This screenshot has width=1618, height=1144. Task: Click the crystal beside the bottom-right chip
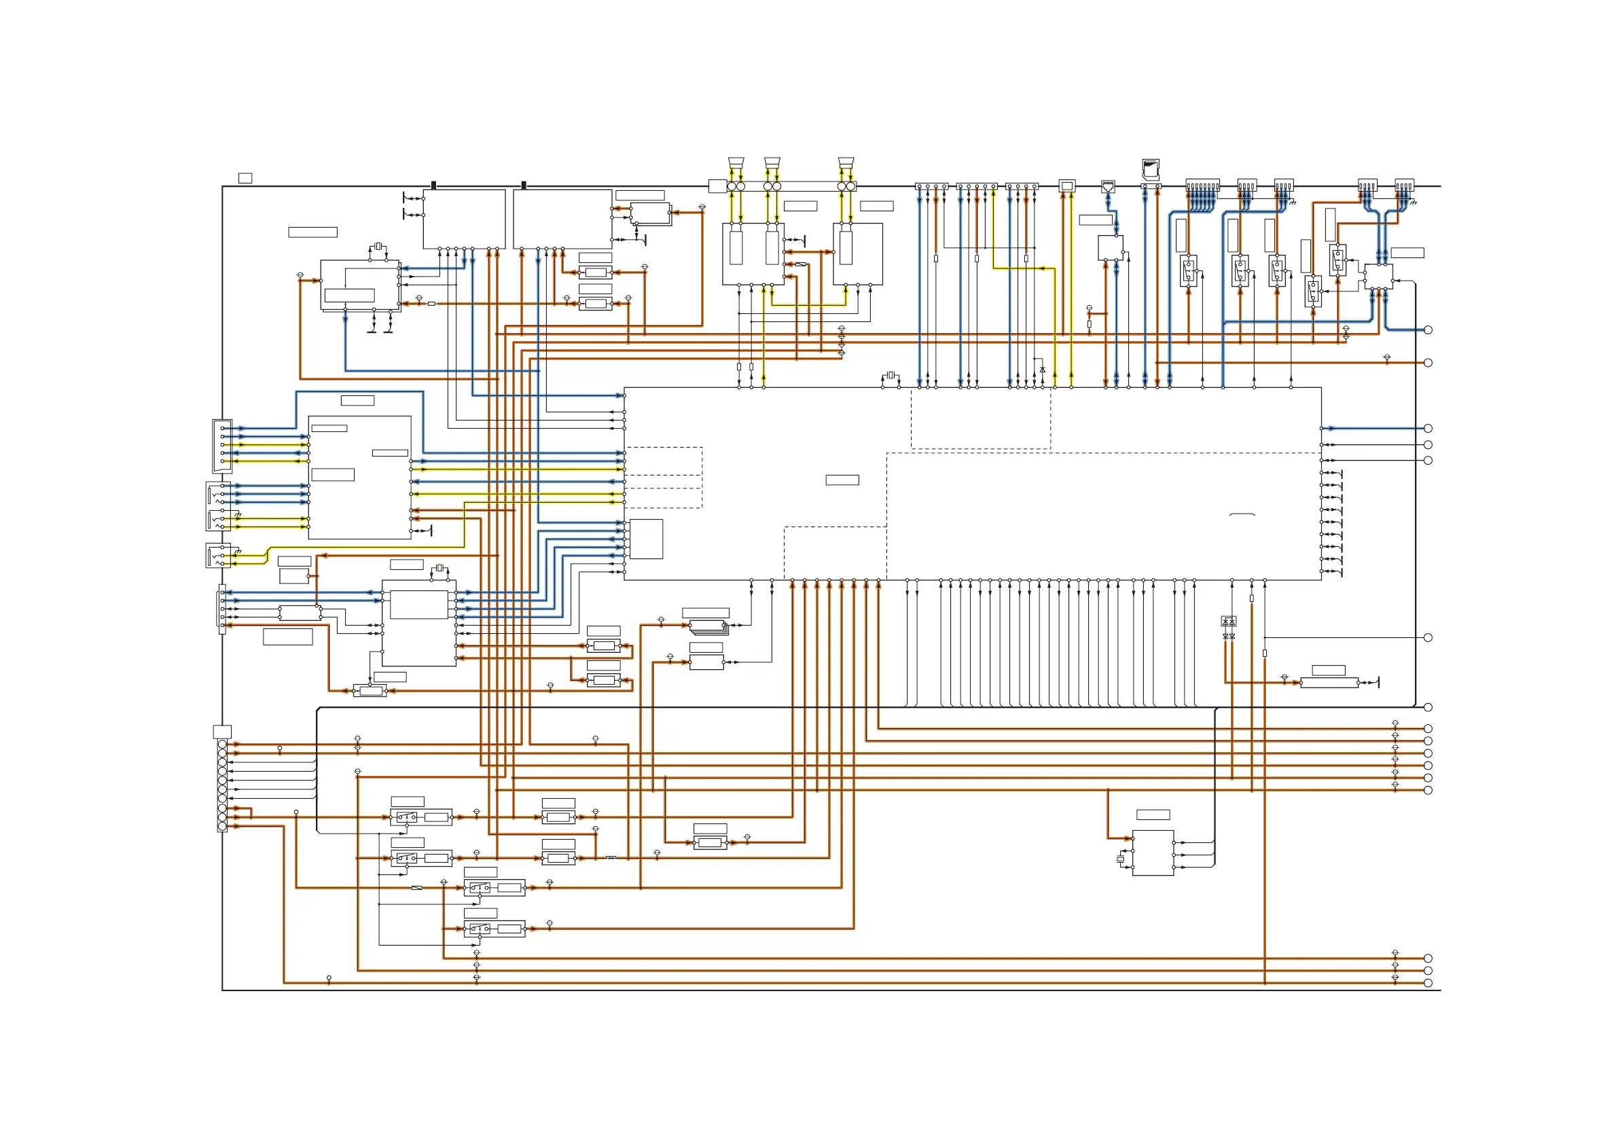click(x=1121, y=859)
